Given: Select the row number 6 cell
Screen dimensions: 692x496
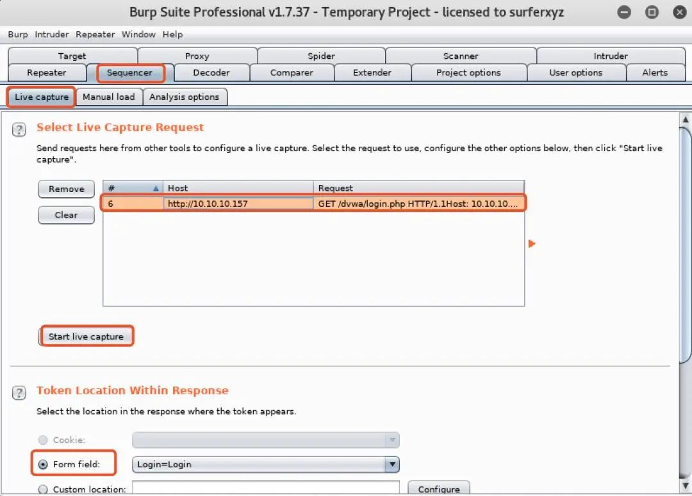Looking at the screenshot, I should coord(133,204).
